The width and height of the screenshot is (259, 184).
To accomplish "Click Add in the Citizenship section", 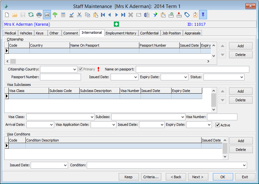I will click(x=241, y=46).
